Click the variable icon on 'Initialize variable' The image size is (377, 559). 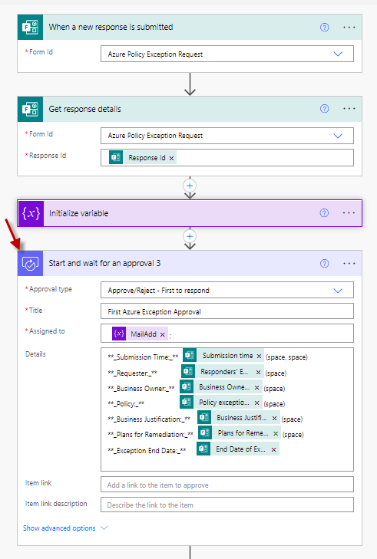point(31,213)
